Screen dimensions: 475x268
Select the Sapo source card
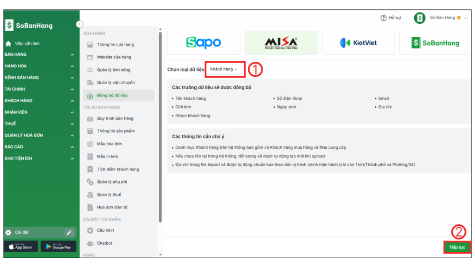tap(204, 43)
